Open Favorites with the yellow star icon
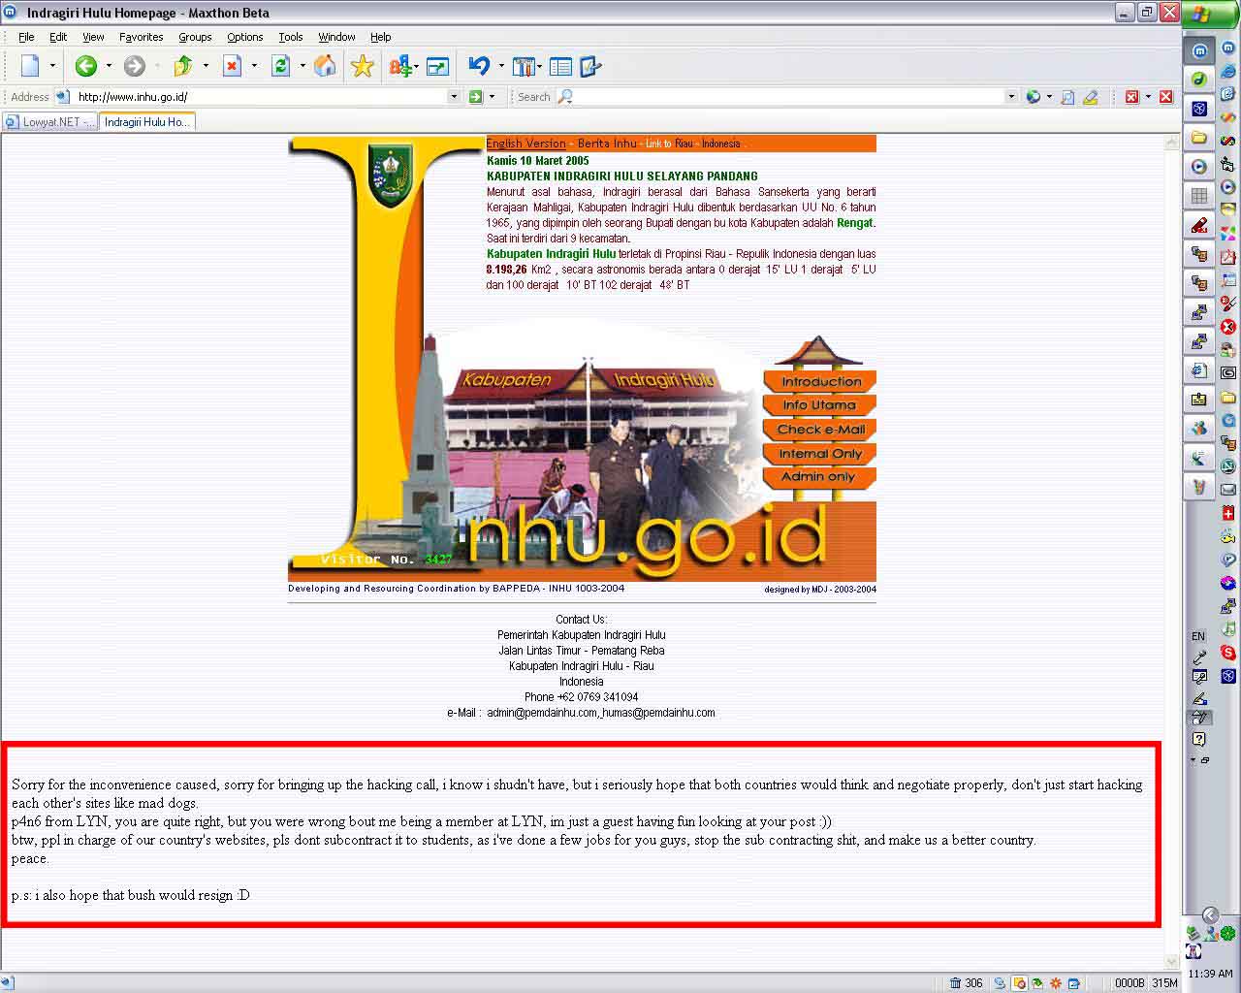This screenshot has height=993, width=1241. click(363, 66)
